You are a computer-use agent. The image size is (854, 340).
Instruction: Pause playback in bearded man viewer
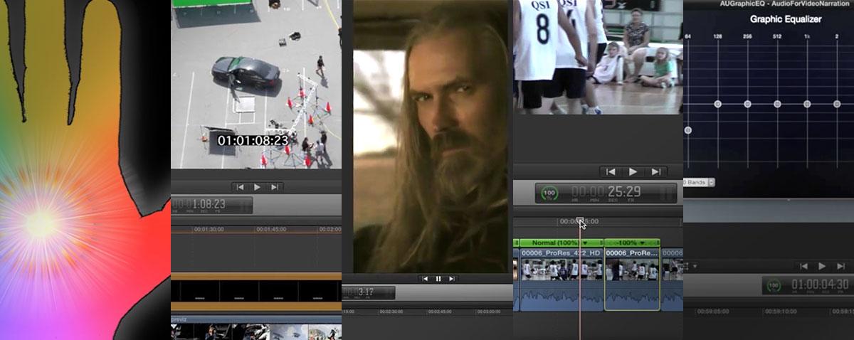[x=438, y=279]
